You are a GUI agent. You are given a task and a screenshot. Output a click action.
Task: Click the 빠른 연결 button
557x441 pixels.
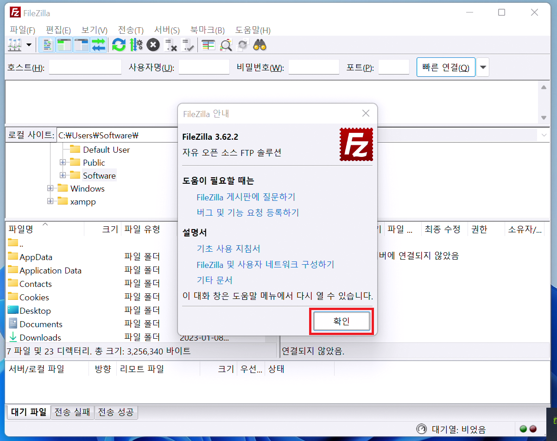click(x=446, y=68)
